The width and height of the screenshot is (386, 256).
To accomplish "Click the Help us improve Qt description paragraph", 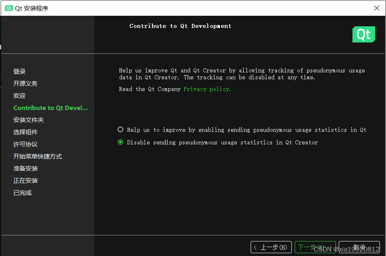I will pyautogui.click(x=242, y=74).
